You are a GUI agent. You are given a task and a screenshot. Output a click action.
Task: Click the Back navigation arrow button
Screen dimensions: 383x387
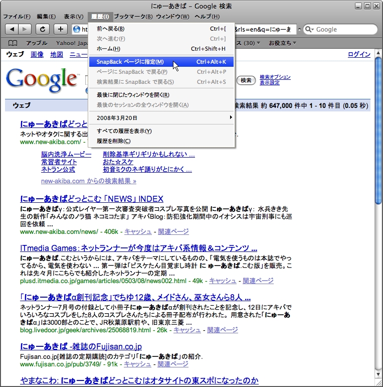point(12,30)
